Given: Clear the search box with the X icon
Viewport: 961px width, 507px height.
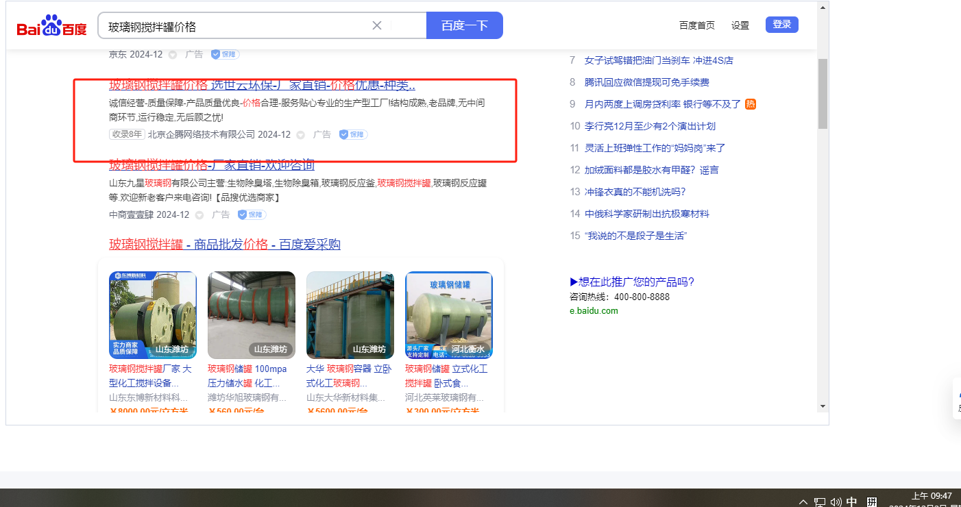Looking at the screenshot, I should tap(377, 26).
